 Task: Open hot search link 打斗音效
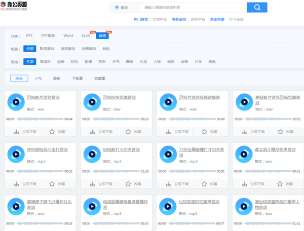236,19
